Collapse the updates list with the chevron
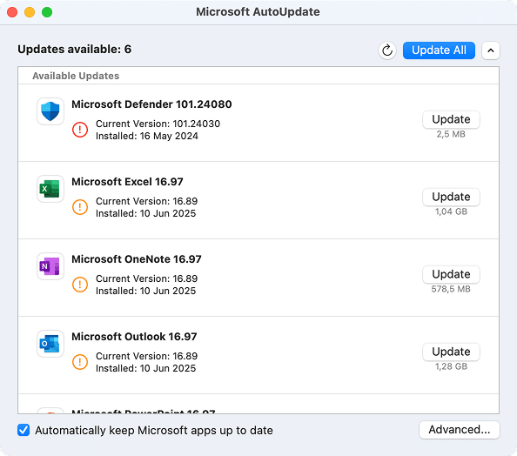Screen dimensions: 517x456 pyautogui.click(x=491, y=50)
